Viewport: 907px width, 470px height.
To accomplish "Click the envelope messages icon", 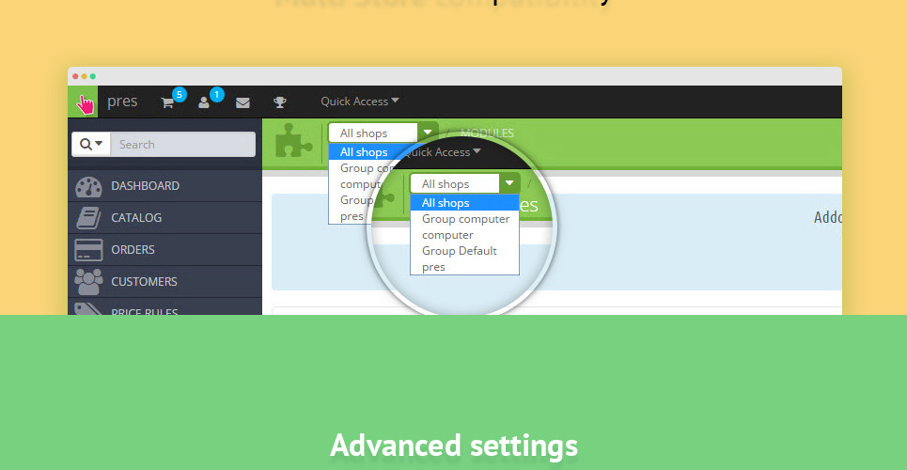I will coord(242,102).
